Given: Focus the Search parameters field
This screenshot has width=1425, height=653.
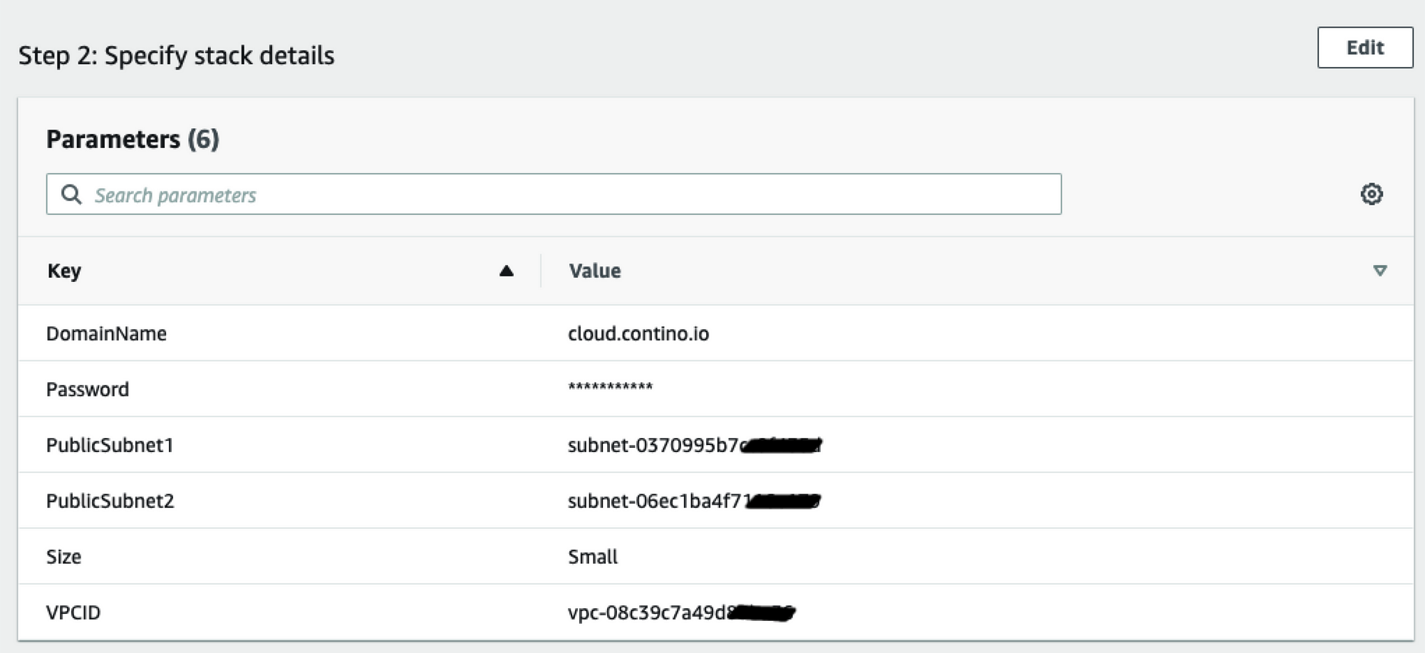Looking at the screenshot, I should tap(554, 194).
